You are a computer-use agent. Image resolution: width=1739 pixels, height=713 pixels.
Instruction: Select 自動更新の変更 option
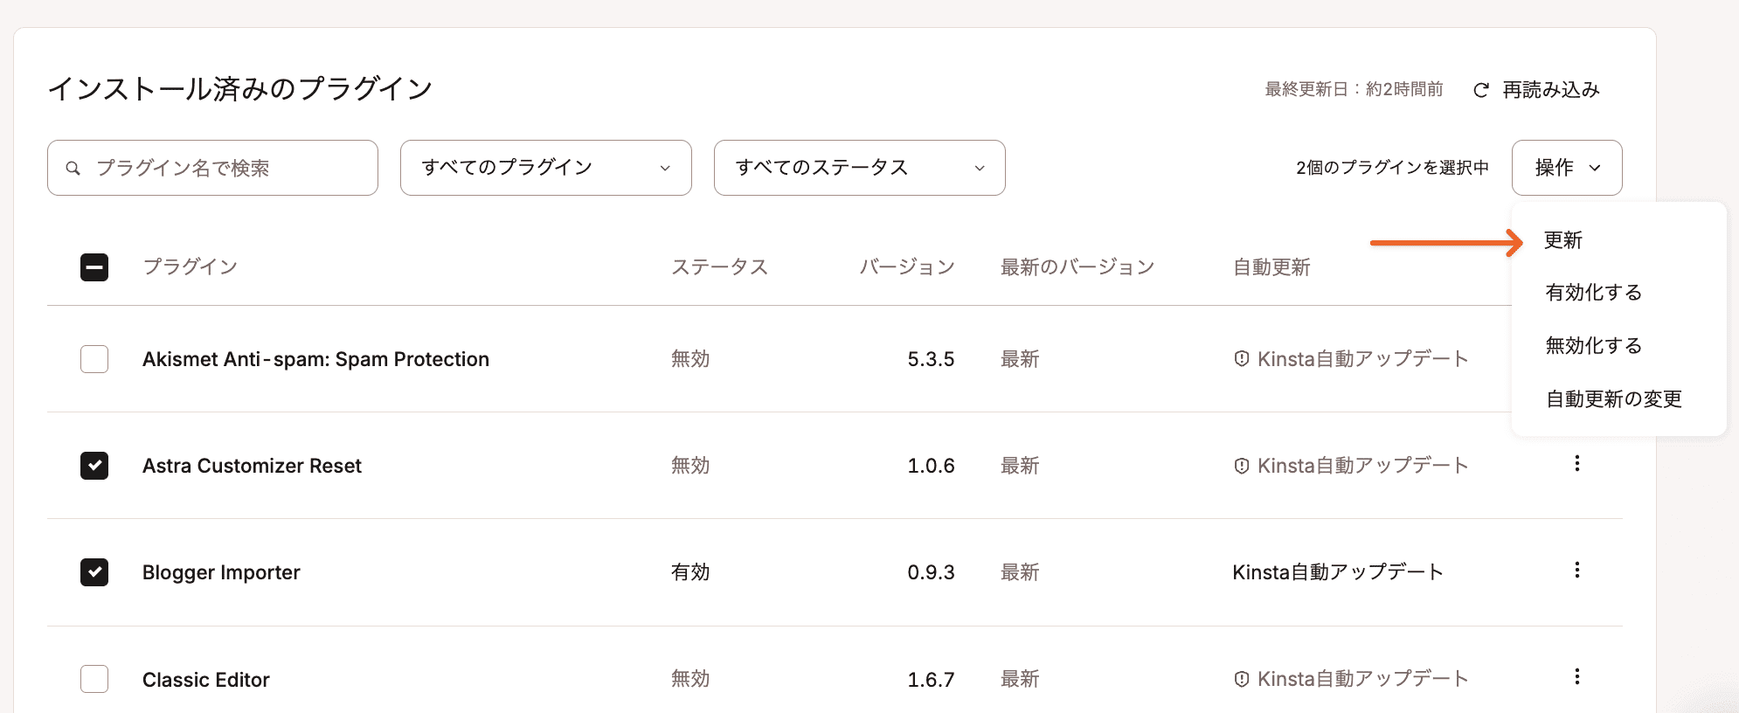tap(1613, 399)
